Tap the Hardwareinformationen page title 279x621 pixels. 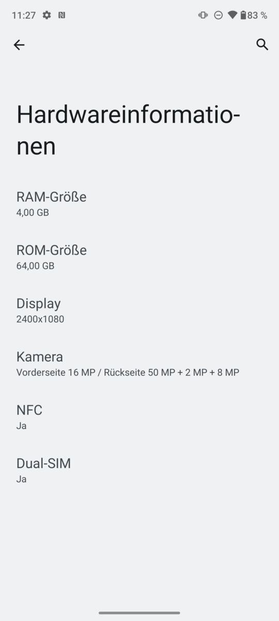(x=128, y=130)
